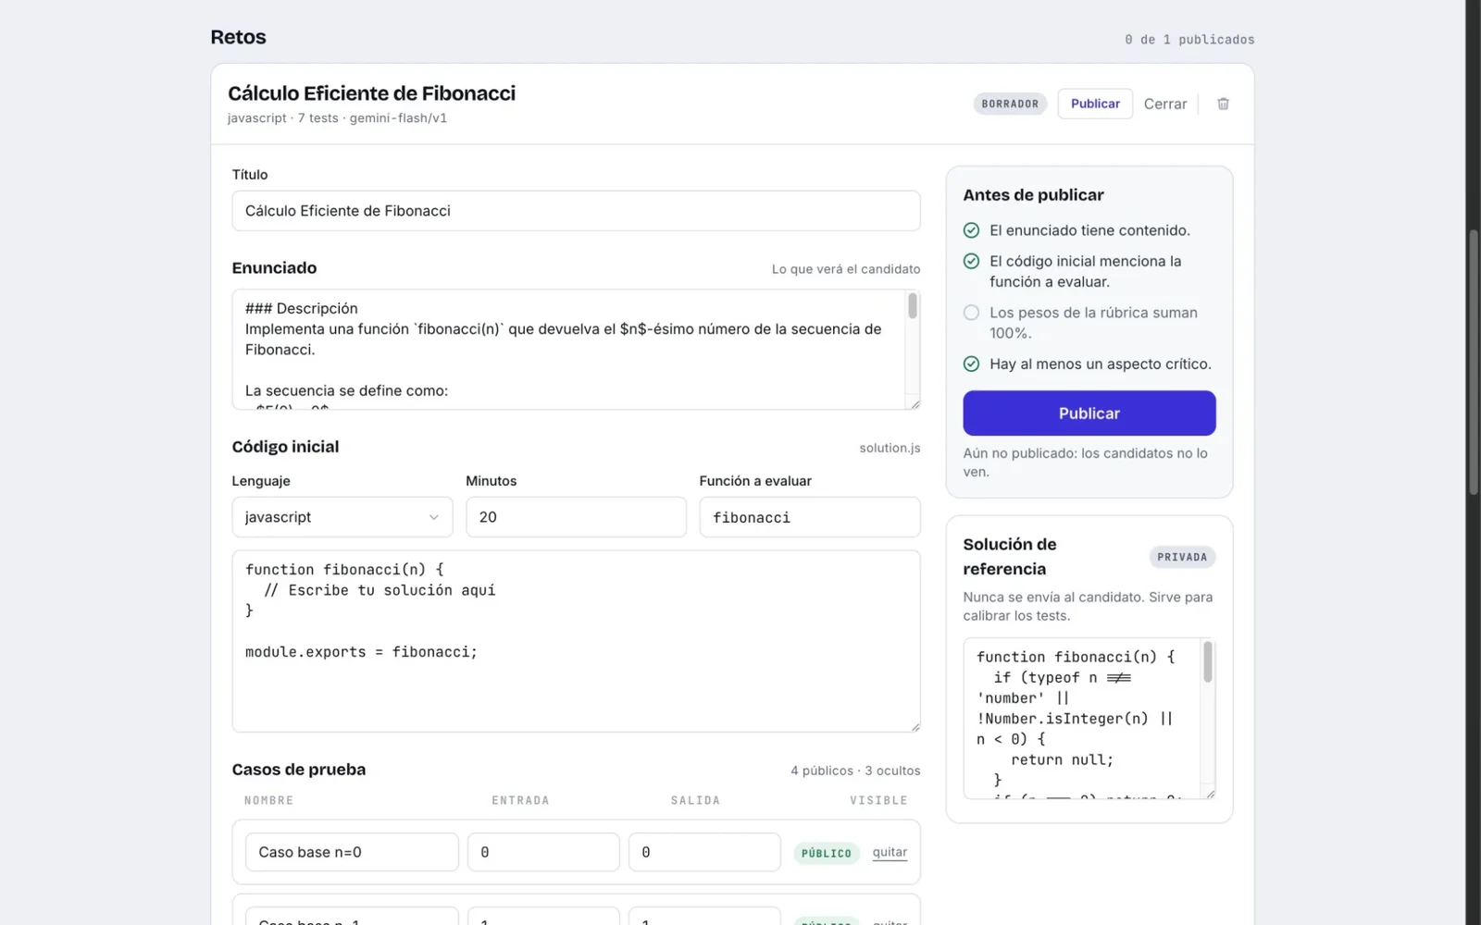Click the 'solution.js' filename label
This screenshot has height=925, width=1481.
(x=890, y=448)
